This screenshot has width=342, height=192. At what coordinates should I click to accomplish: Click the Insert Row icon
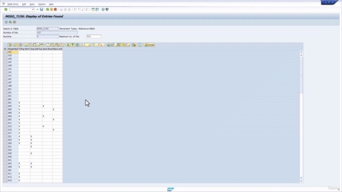(x=52, y=45)
